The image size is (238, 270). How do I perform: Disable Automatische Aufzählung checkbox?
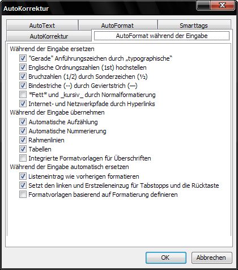tap(23, 122)
